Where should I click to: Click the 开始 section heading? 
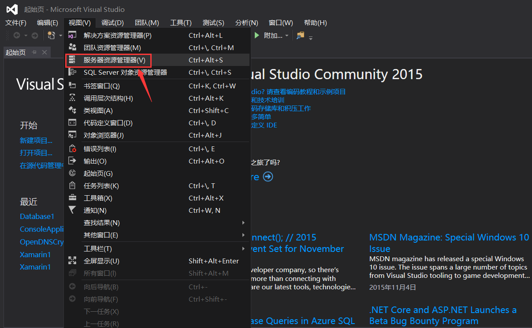click(x=29, y=125)
